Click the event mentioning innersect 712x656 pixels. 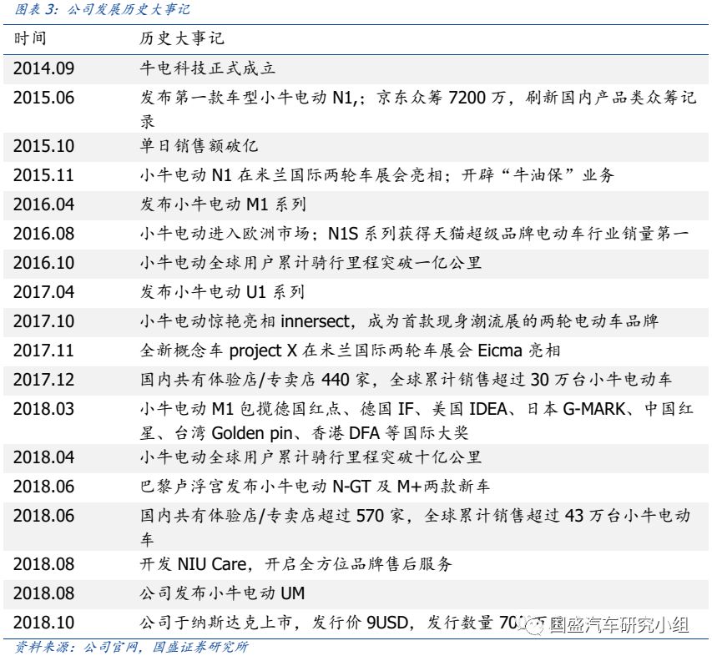coord(399,321)
